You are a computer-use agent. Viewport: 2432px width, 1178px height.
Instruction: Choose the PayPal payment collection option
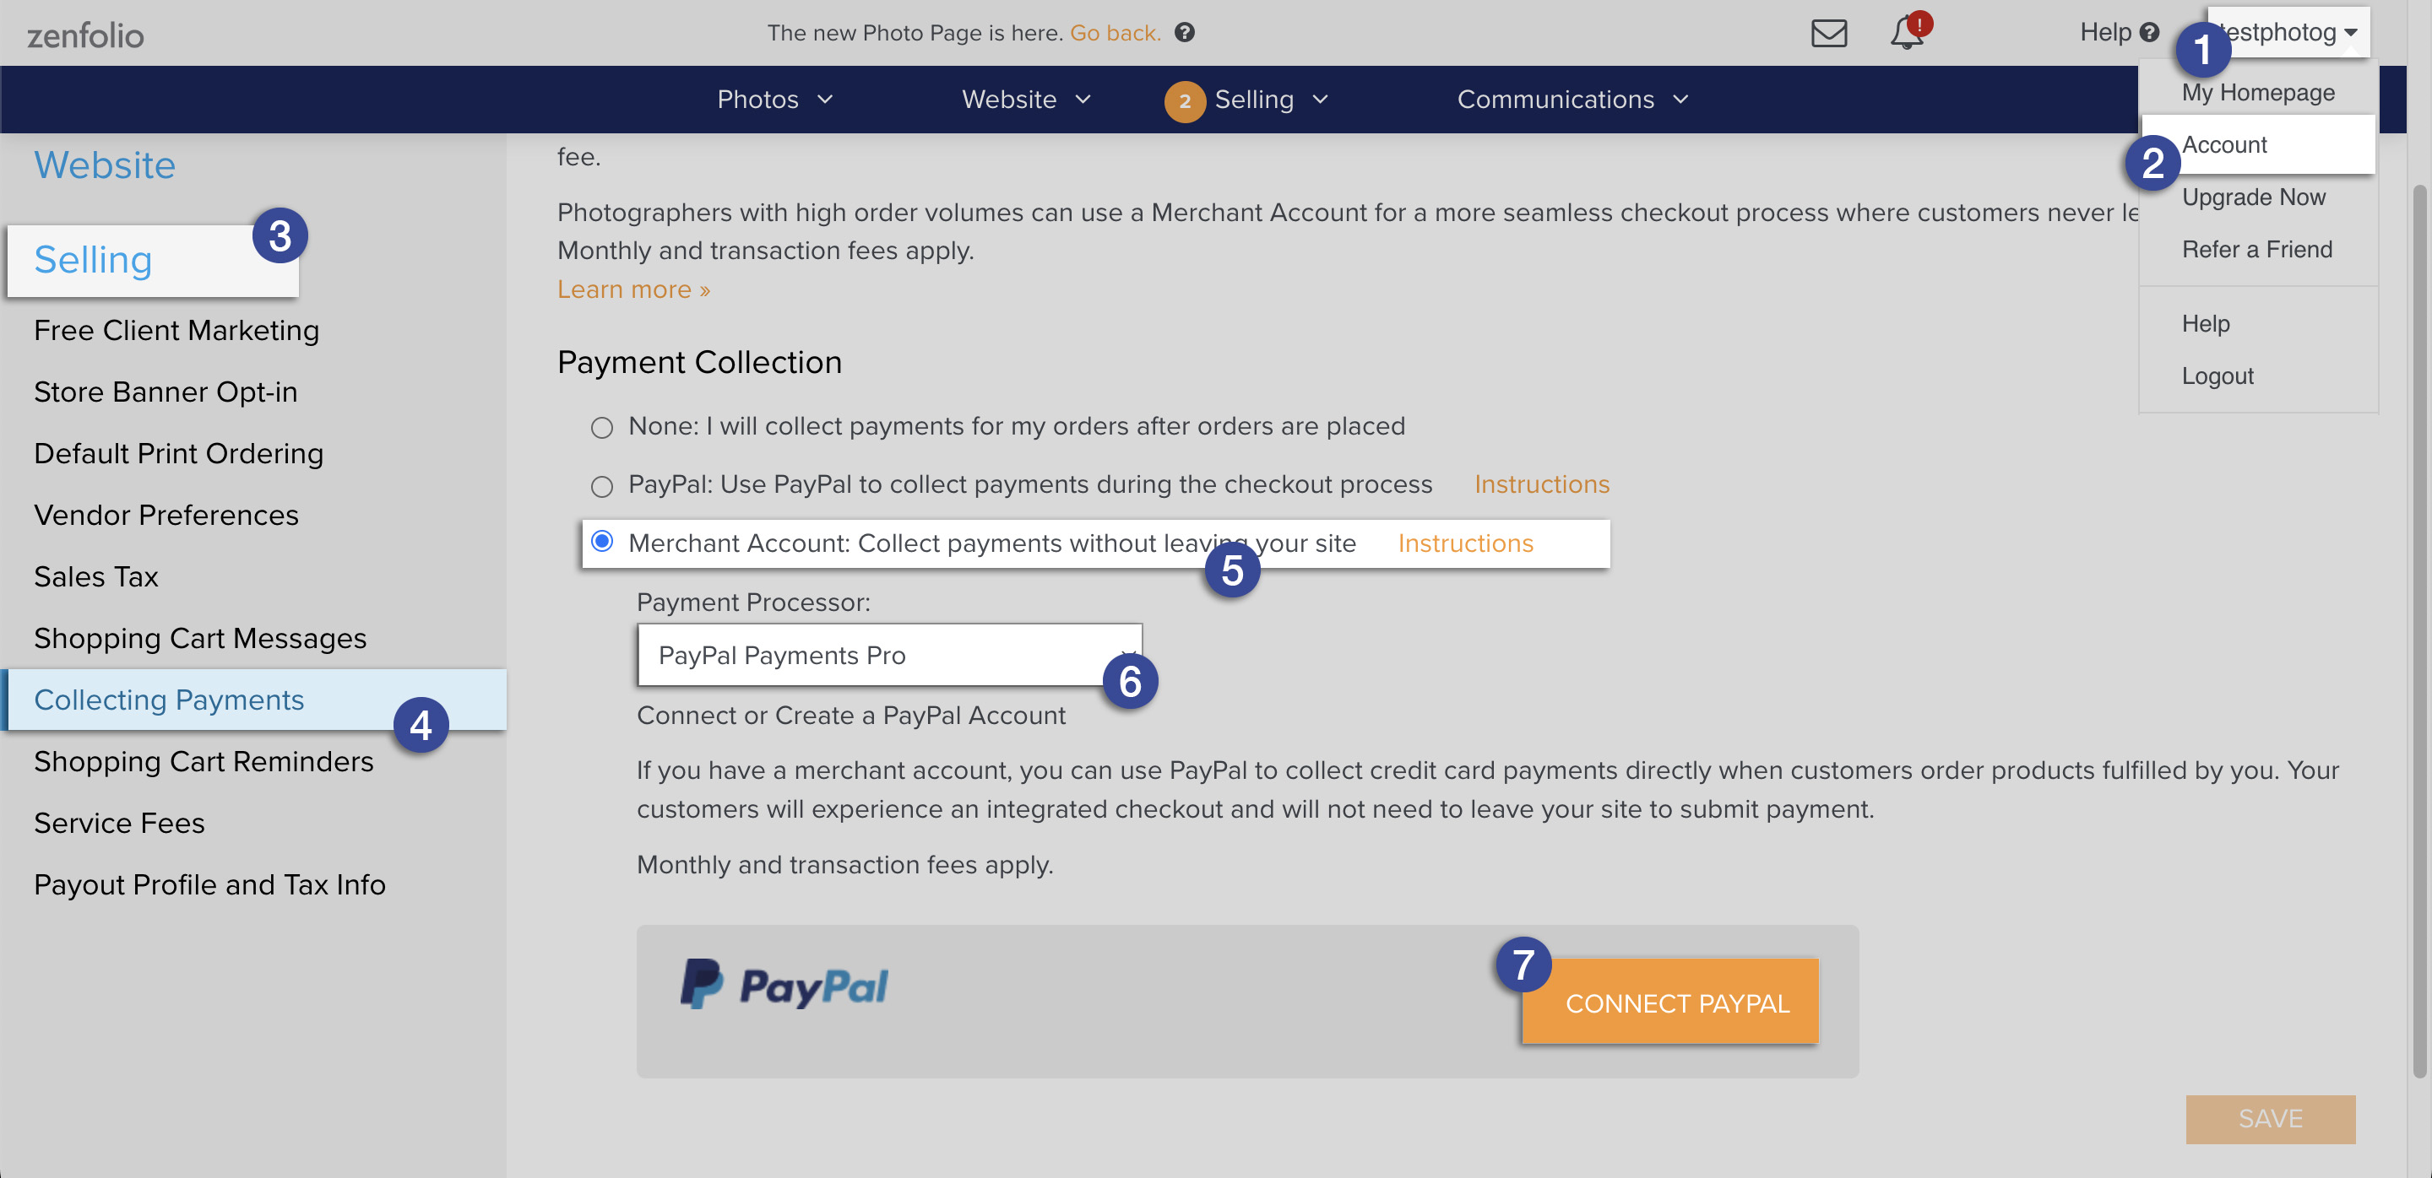601,484
